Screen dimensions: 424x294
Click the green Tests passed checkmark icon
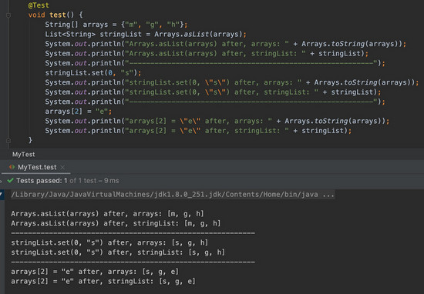pyautogui.click(x=10, y=180)
